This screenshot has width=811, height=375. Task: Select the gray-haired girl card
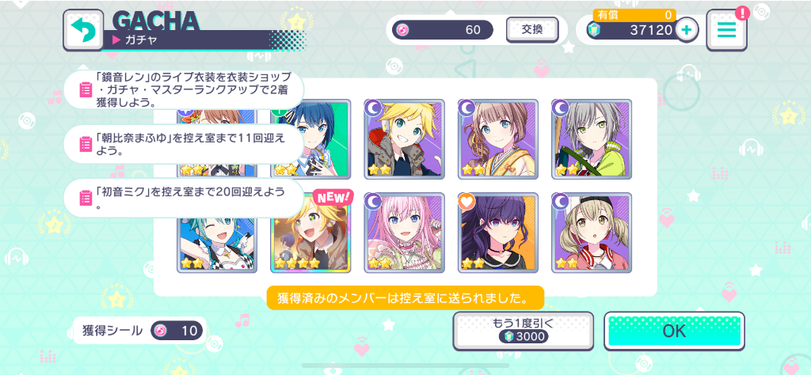pyautogui.click(x=591, y=139)
